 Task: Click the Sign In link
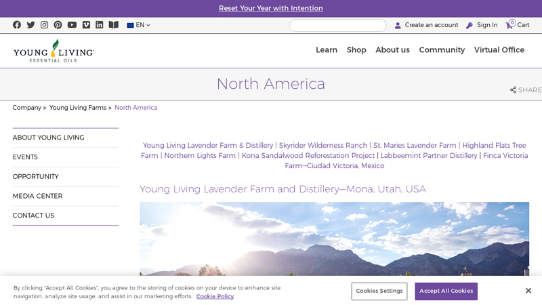click(482, 25)
